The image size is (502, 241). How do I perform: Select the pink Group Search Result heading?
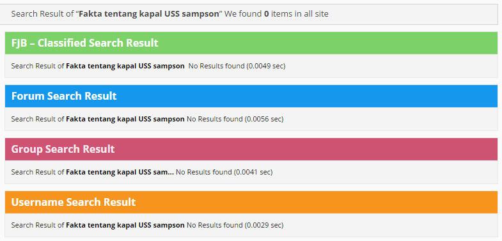[251, 149]
